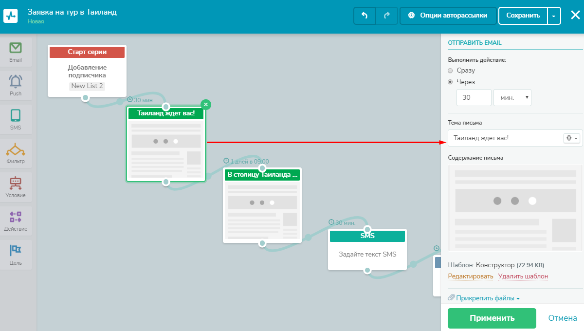Select the SMS phone icon in sidebar
Screen dimensions: 584x331
(16, 115)
